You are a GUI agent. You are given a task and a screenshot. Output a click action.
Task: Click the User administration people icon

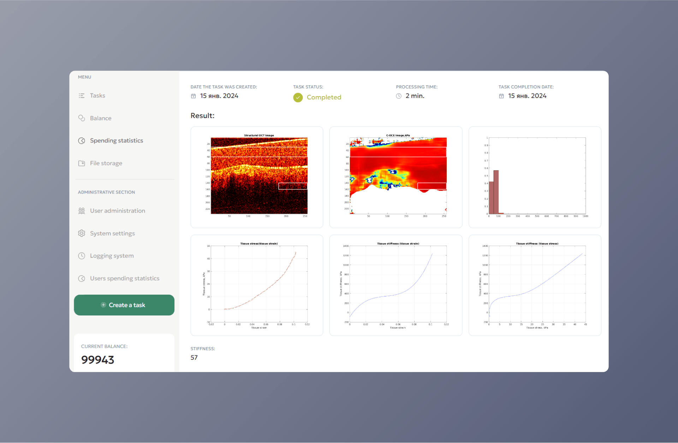(x=82, y=211)
